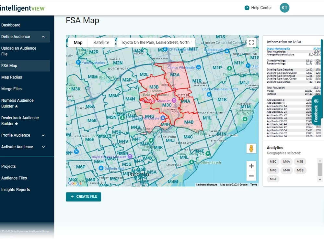Collapse the Define Audience section chevron
324x239 pixels.
coord(43,37)
